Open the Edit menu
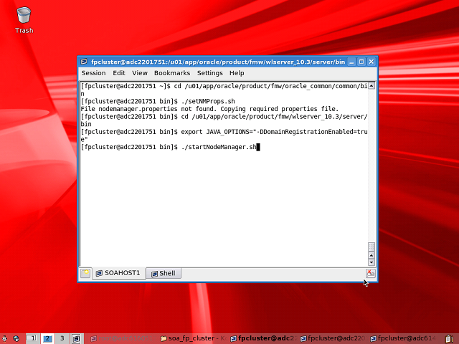This screenshot has height=344, width=459. point(119,73)
